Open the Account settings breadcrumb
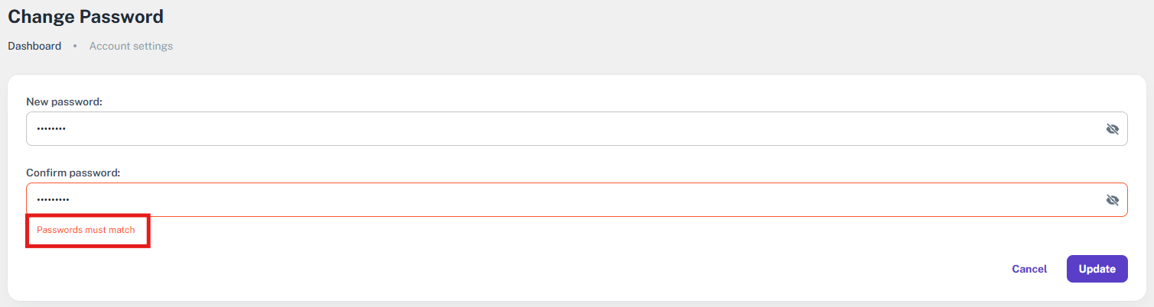The width and height of the screenshot is (1154, 307). point(131,46)
